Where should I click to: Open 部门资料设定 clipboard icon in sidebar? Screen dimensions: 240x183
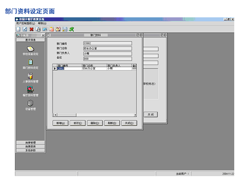click(x=30, y=62)
